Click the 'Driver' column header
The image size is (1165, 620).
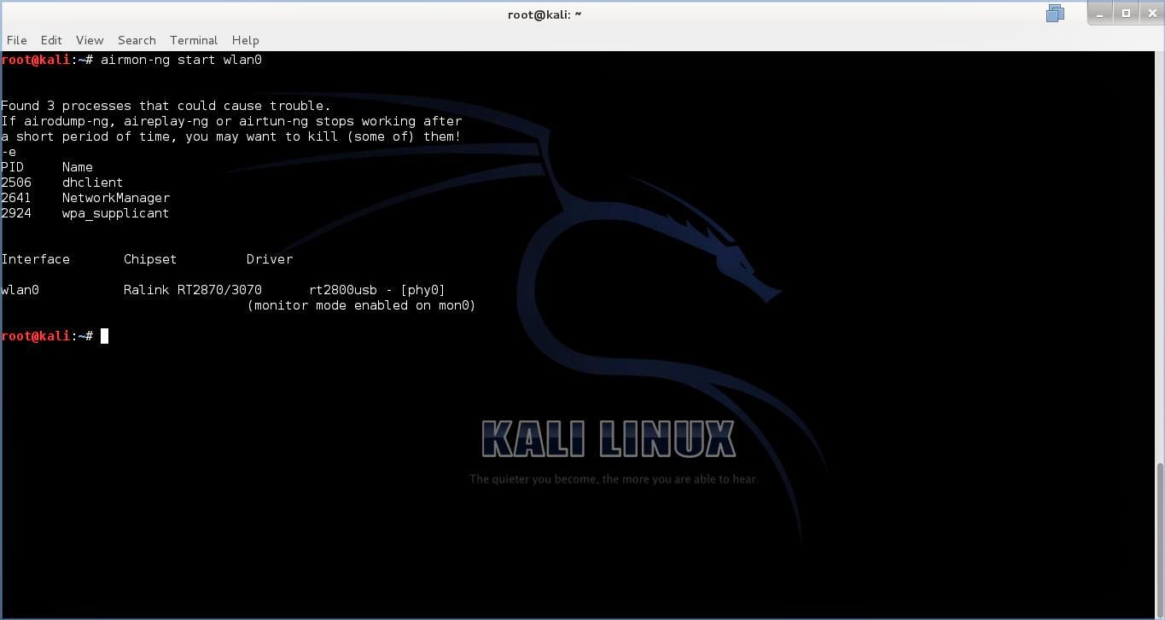[270, 259]
